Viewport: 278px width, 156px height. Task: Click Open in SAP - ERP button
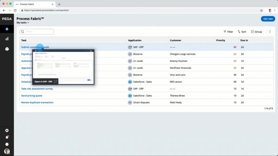(x=45, y=82)
